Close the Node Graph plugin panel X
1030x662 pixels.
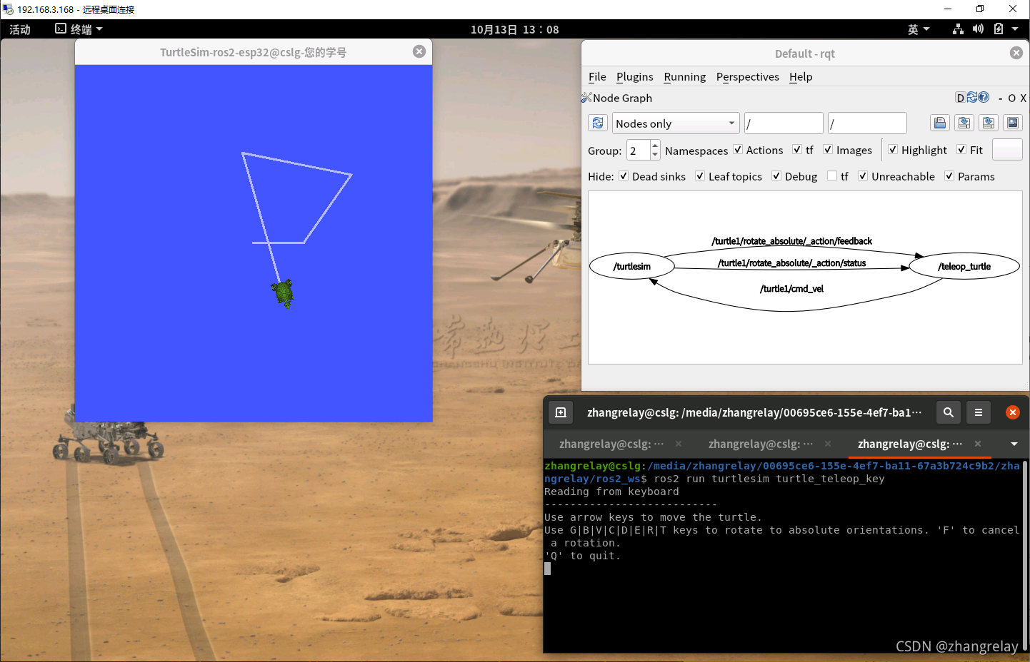[x=1023, y=98]
